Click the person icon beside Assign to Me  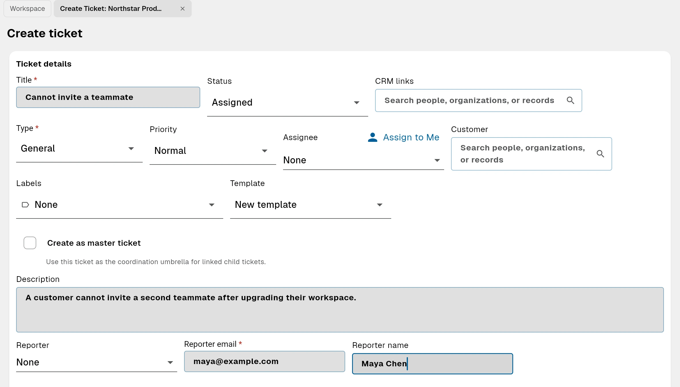click(373, 137)
